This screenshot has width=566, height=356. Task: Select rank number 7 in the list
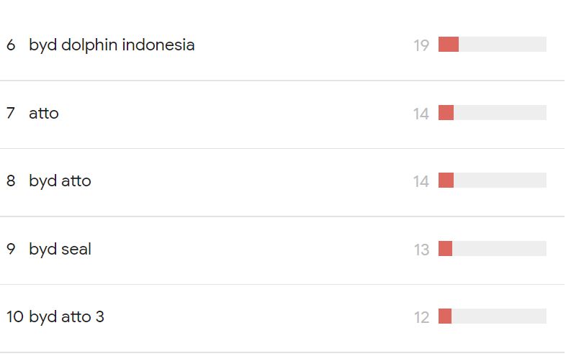point(10,113)
